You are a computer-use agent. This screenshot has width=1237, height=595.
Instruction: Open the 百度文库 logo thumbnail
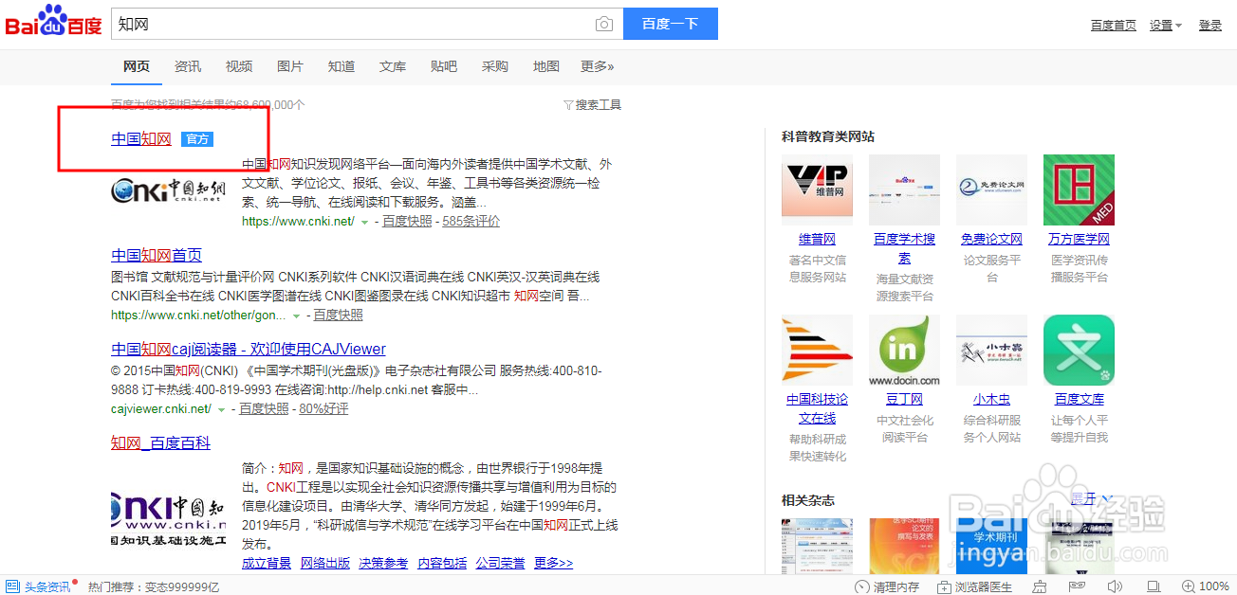pos(1079,351)
